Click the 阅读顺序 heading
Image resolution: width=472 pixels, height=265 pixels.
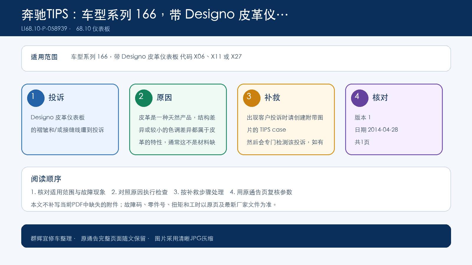(46, 179)
